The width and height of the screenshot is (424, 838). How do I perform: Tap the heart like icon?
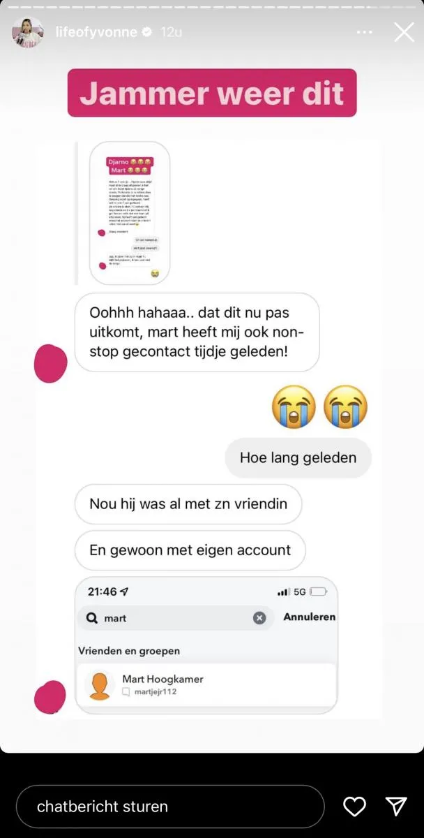(x=355, y=806)
